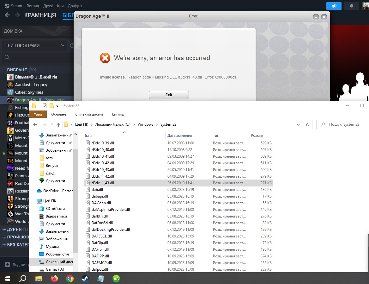This screenshot has width=369, height=284.
Task: Select Aarklash: Legacy in library
Action: (31, 85)
